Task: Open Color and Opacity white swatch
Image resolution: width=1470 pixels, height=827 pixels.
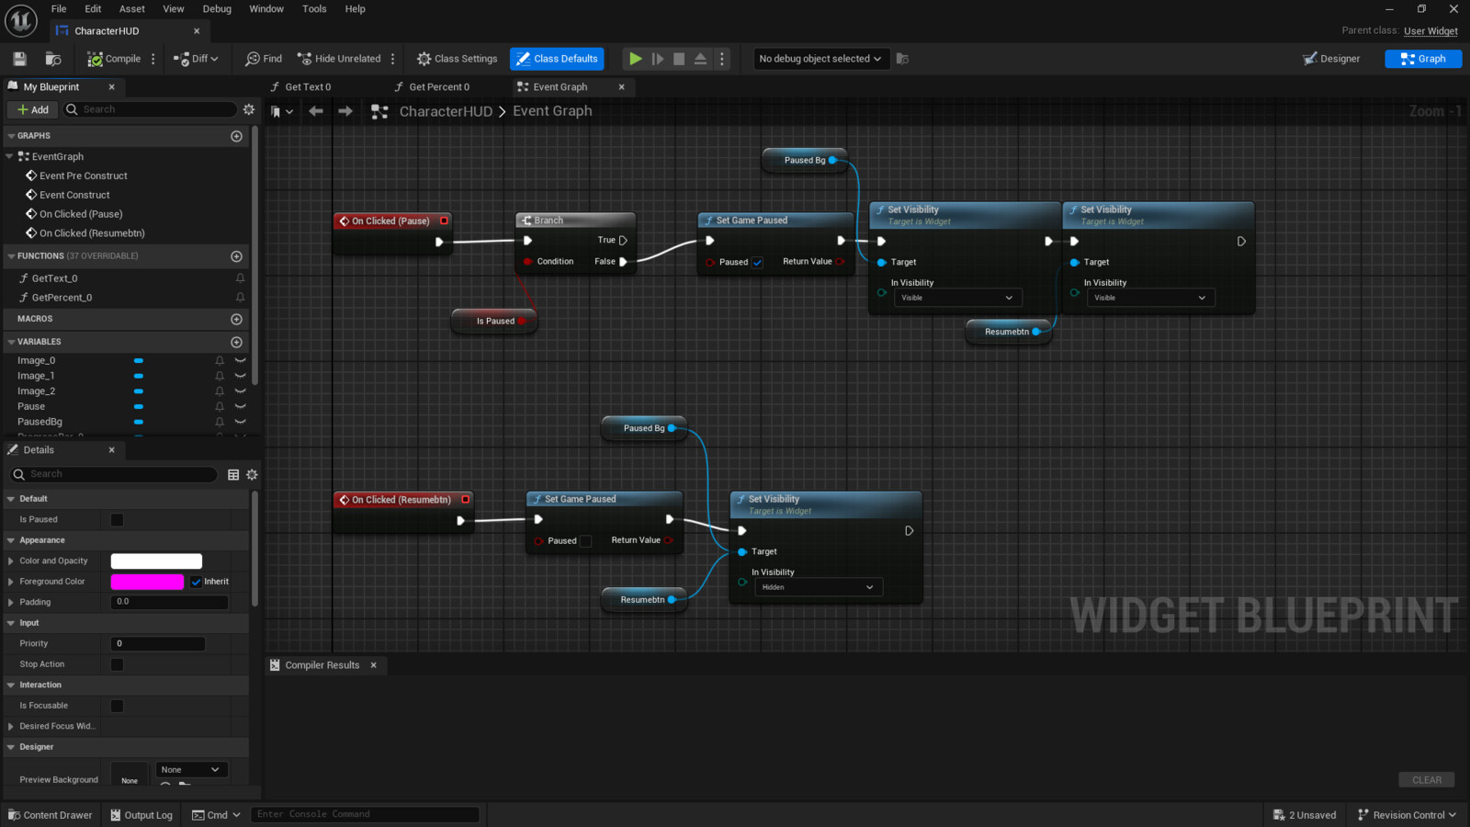Action: tap(156, 561)
